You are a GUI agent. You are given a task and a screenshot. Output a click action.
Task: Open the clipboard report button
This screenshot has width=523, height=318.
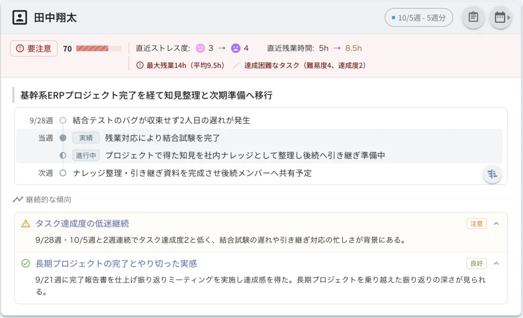[473, 17]
